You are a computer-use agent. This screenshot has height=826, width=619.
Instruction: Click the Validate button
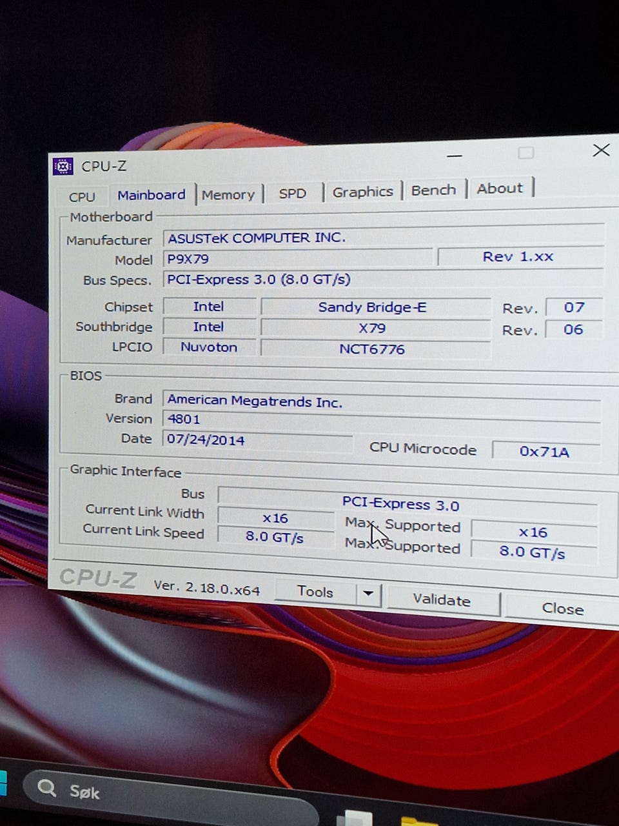pos(442,600)
